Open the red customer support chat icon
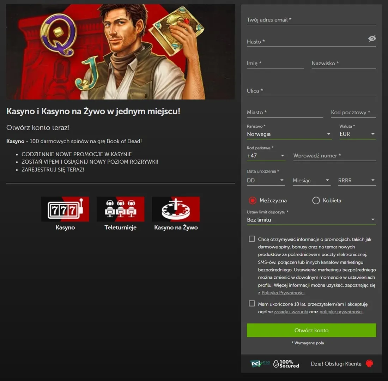Viewport: 388px width, 381px height. [369, 364]
